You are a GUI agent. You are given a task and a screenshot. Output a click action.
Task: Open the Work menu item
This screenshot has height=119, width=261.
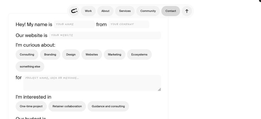[x=88, y=11]
